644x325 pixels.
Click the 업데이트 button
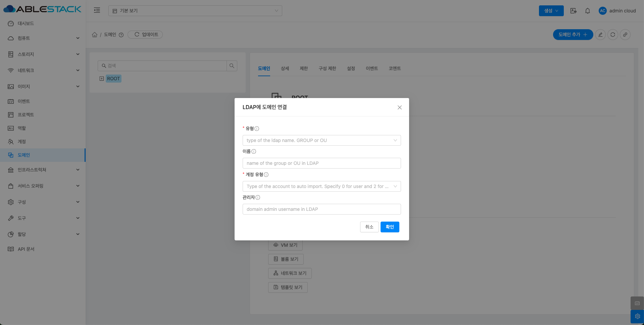pos(145,35)
